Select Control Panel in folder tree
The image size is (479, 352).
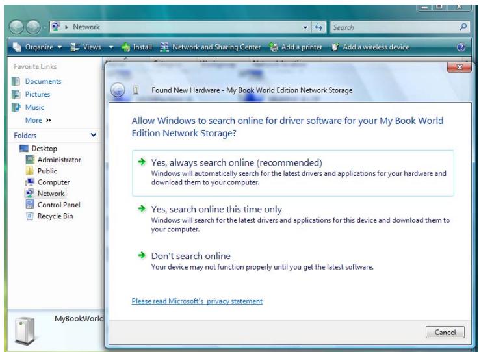click(59, 205)
